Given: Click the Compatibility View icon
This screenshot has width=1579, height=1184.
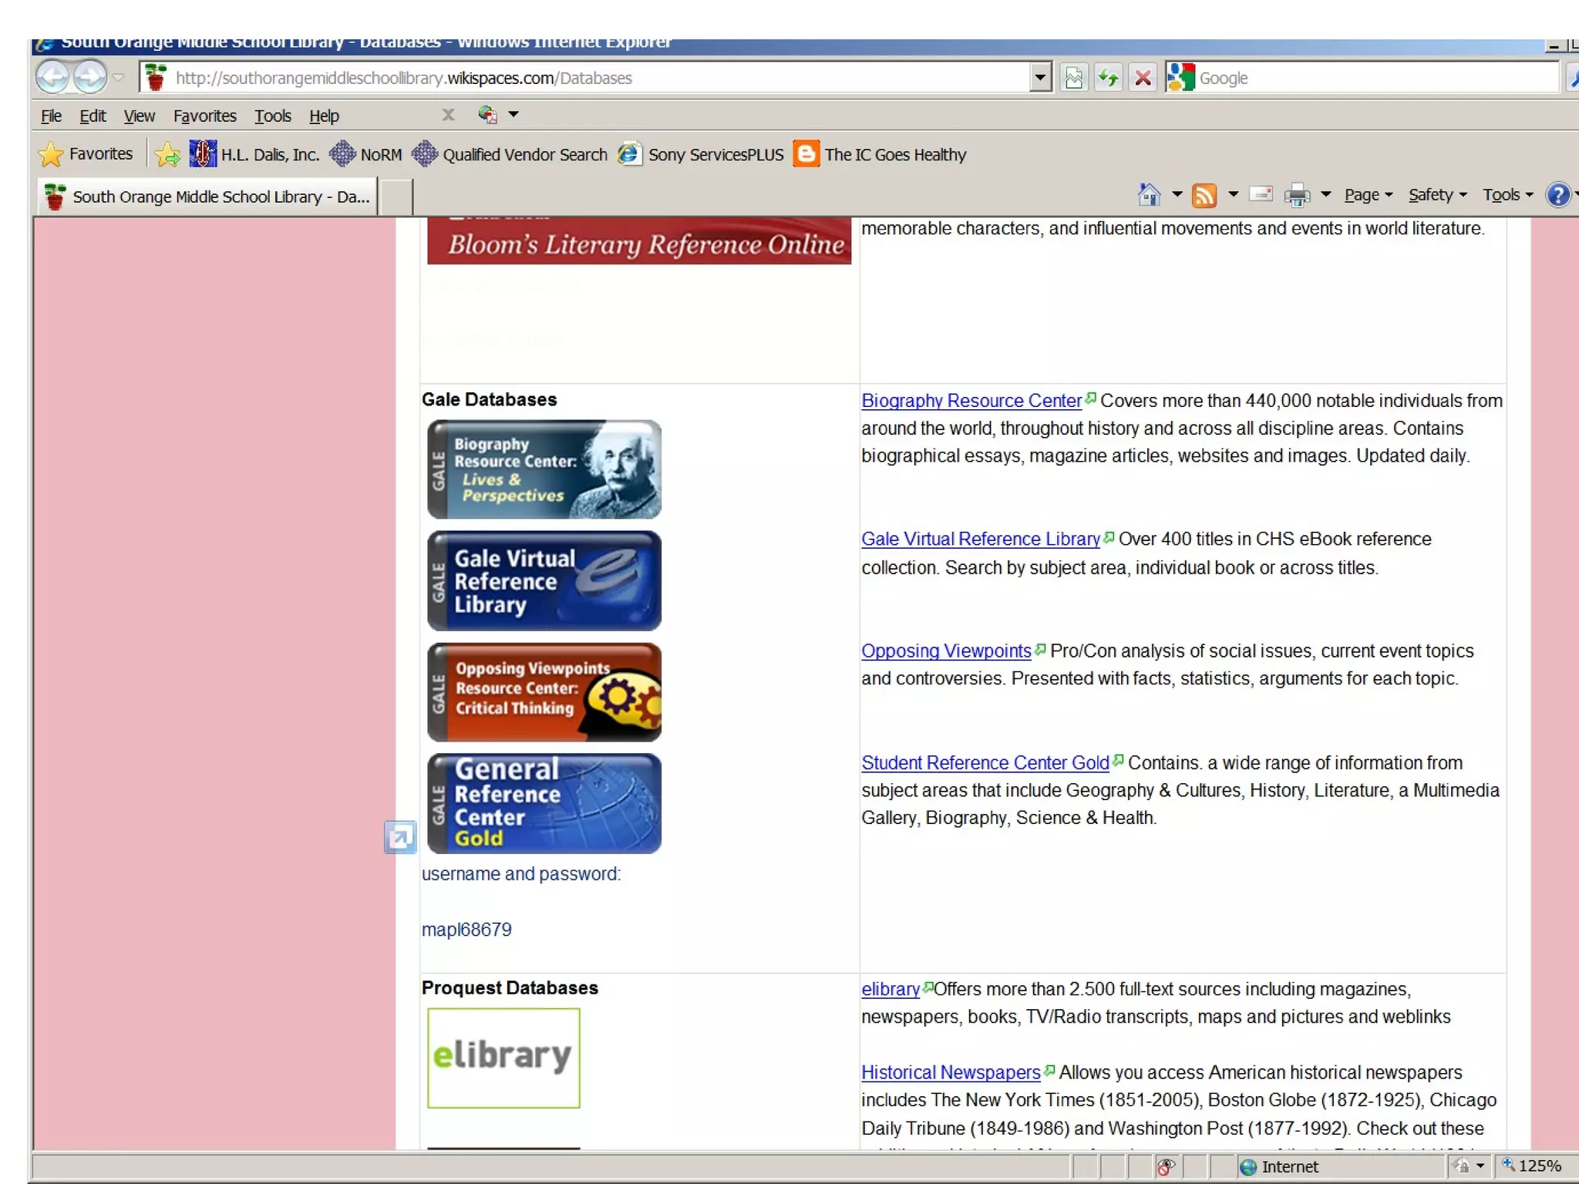Looking at the screenshot, I should pos(1073,78).
